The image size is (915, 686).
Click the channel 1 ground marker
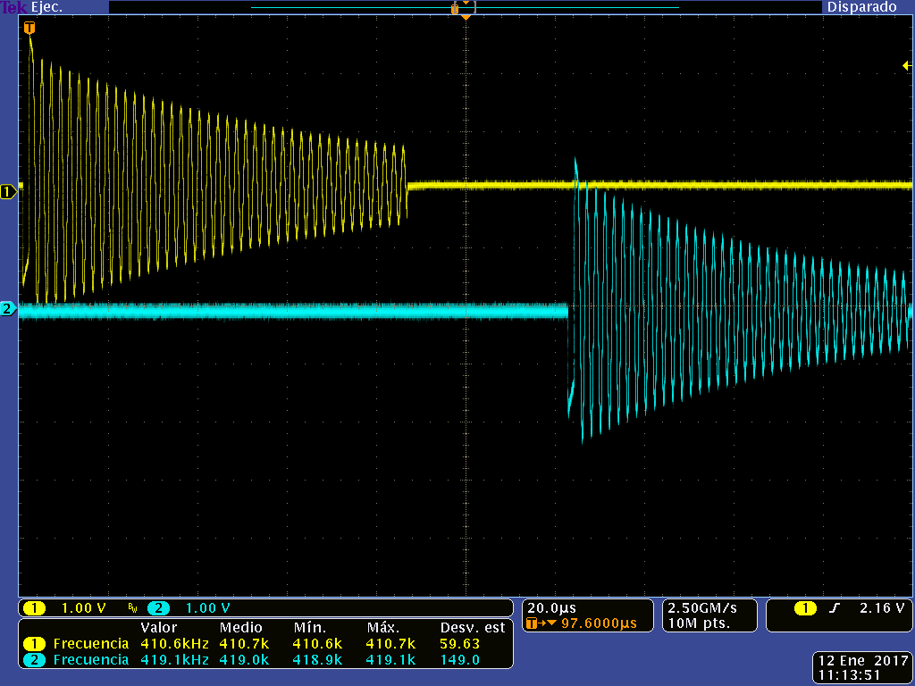8,191
